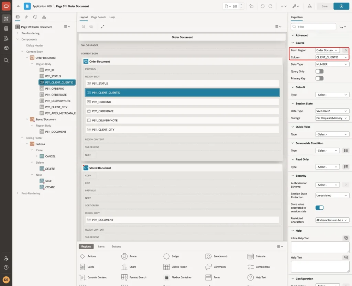This screenshot has height=286, width=352.
Task: Switch to the gallery Buttons tab
Action: coord(116,246)
